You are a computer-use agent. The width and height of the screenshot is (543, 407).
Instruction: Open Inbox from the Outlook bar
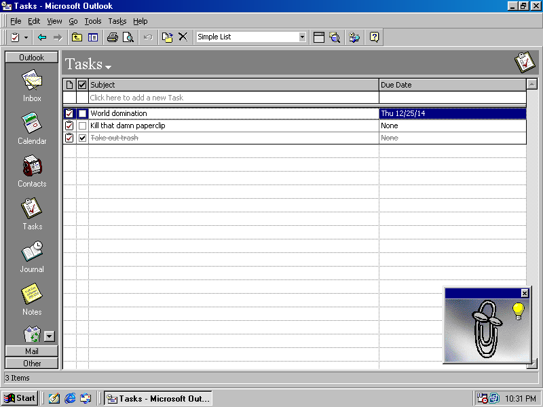click(x=32, y=85)
